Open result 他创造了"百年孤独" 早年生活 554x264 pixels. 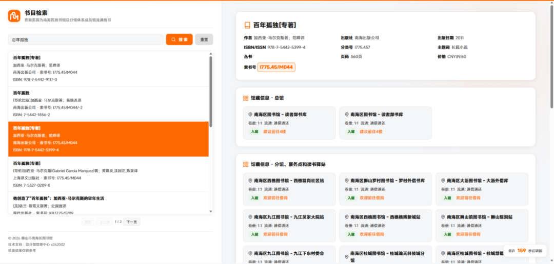(x=108, y=203)
